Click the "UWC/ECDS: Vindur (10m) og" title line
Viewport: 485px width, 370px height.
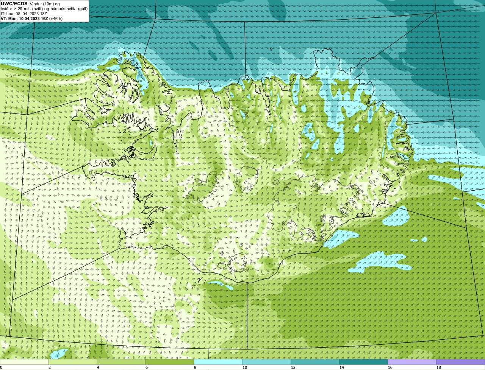click(30, 4)
